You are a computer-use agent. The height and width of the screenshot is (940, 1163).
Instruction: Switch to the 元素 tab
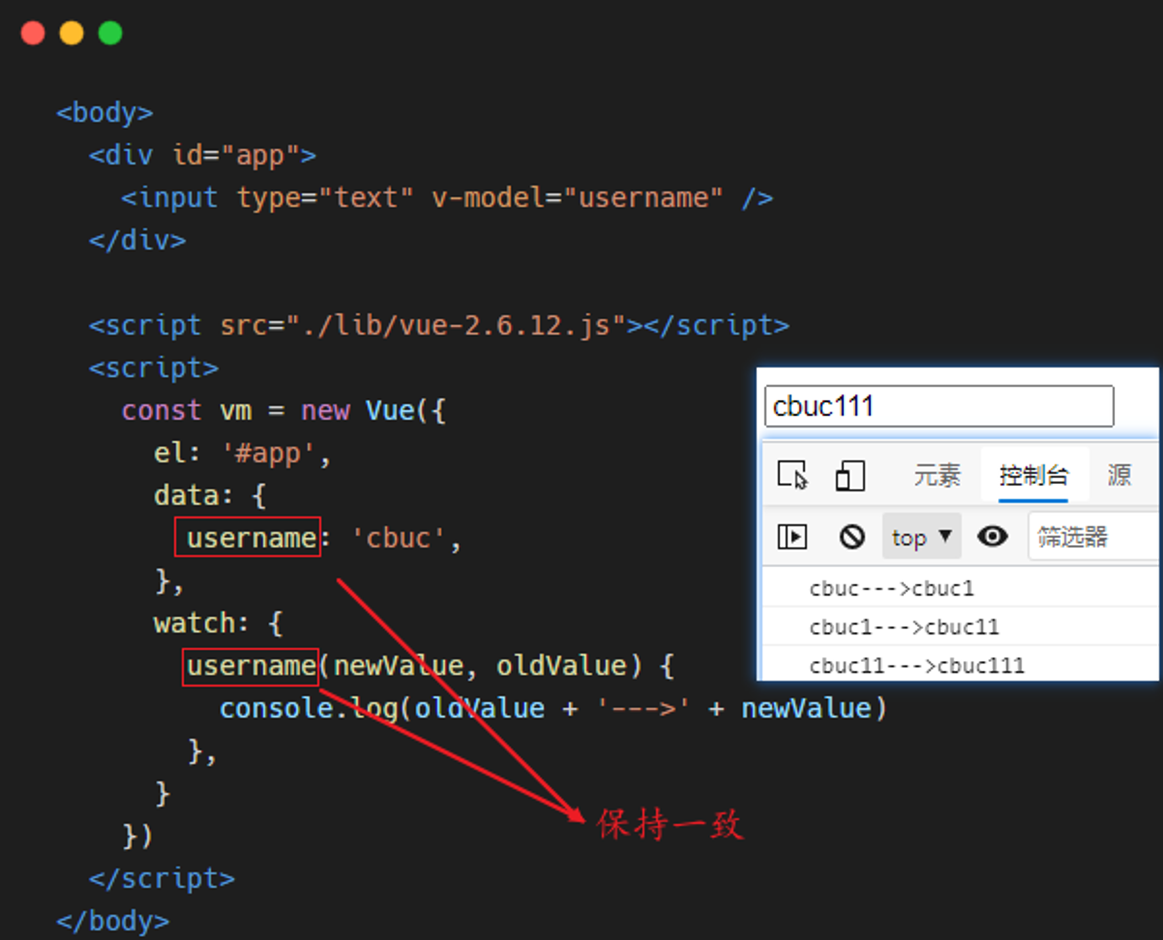pyautogui.click(x=937, y=476)
